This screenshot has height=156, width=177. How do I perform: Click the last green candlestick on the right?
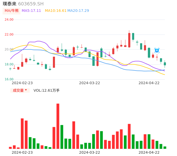tap(165, 64)
